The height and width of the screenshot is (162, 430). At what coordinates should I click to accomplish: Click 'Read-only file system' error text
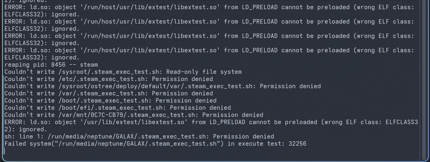pyautogui.click(x=203, y=72)
